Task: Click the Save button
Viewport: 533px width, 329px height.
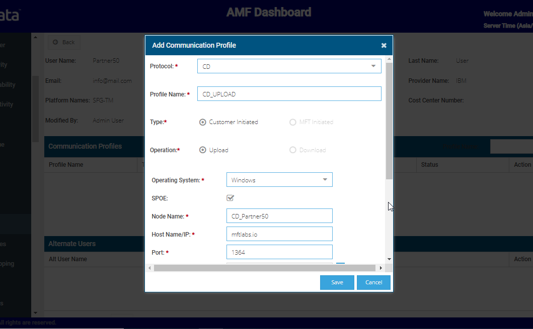Action: point(337,282)
